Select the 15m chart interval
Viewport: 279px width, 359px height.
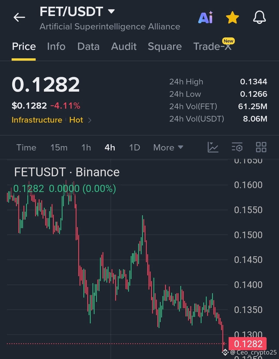click(x=59, y=147)
